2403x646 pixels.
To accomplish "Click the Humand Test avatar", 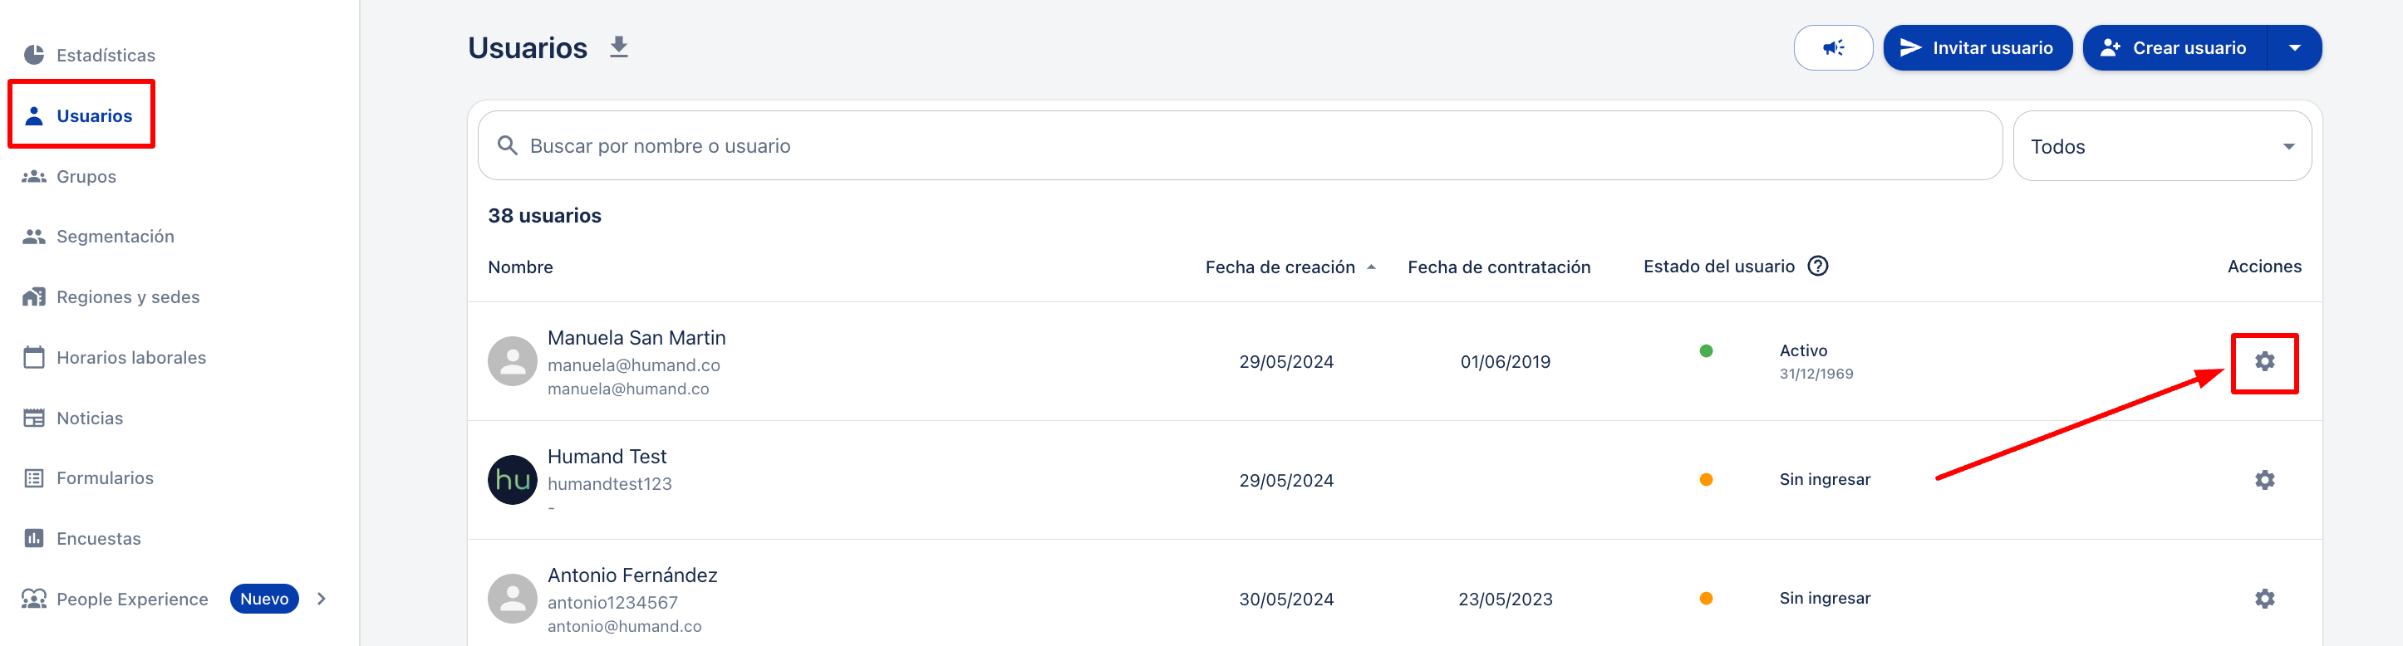I will (512, 480).
